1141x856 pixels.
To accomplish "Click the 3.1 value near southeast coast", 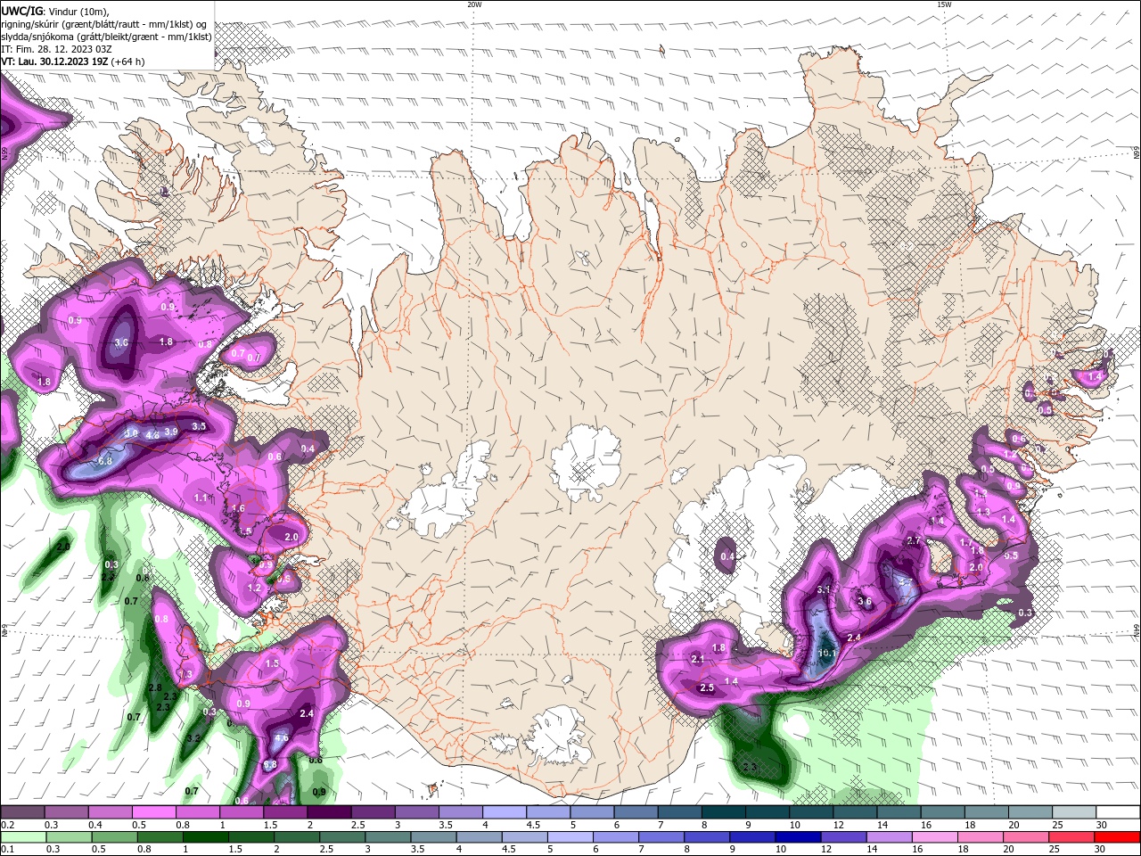I will coord(824,589).
